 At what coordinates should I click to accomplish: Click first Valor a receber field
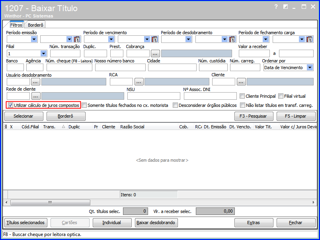[x=254, y=54]
